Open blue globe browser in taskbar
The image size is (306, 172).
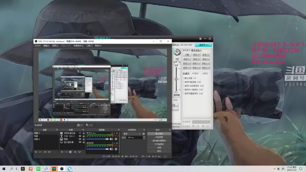point(70,169)
